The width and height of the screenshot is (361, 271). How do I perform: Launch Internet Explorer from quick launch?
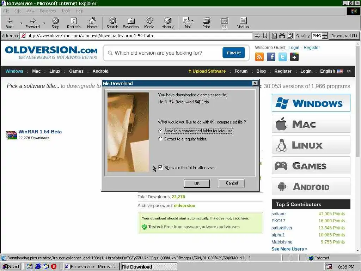pyautogui.click(x=38, y=266)
